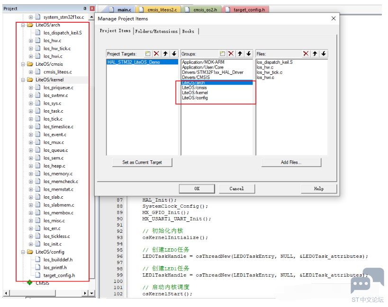This screenshot has height=307, width=388.
Task: Switch to the main.c editor tab
Action: click(x=121, y=9)
